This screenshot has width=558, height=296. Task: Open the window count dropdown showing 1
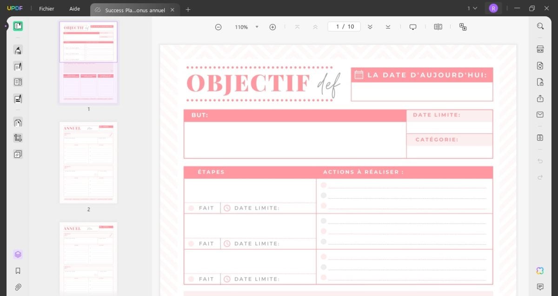472,8
